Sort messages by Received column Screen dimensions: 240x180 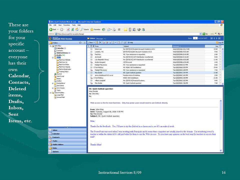point(188,46)
